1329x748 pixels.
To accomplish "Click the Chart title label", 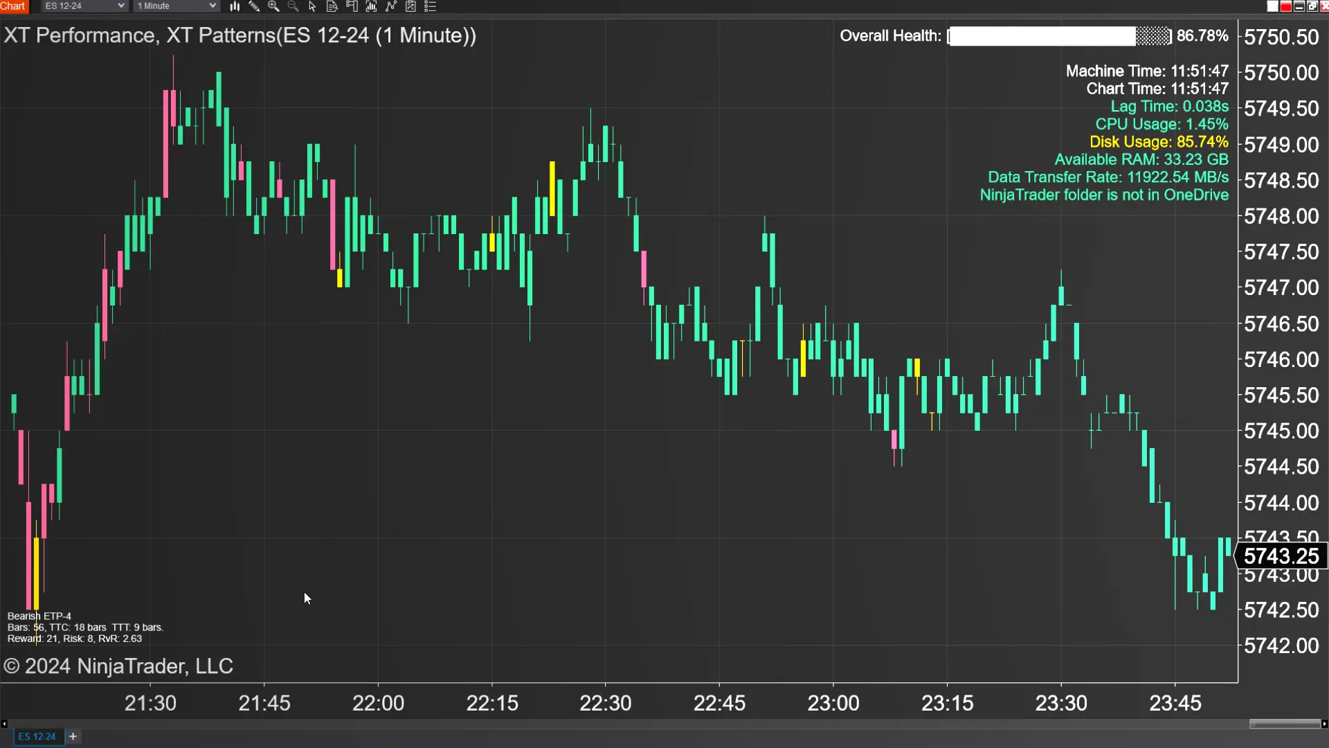I will 13,6.
